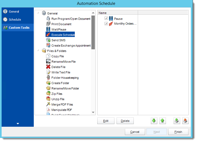
Task: Select Copy File tree item text
Action: pos(58,56)
